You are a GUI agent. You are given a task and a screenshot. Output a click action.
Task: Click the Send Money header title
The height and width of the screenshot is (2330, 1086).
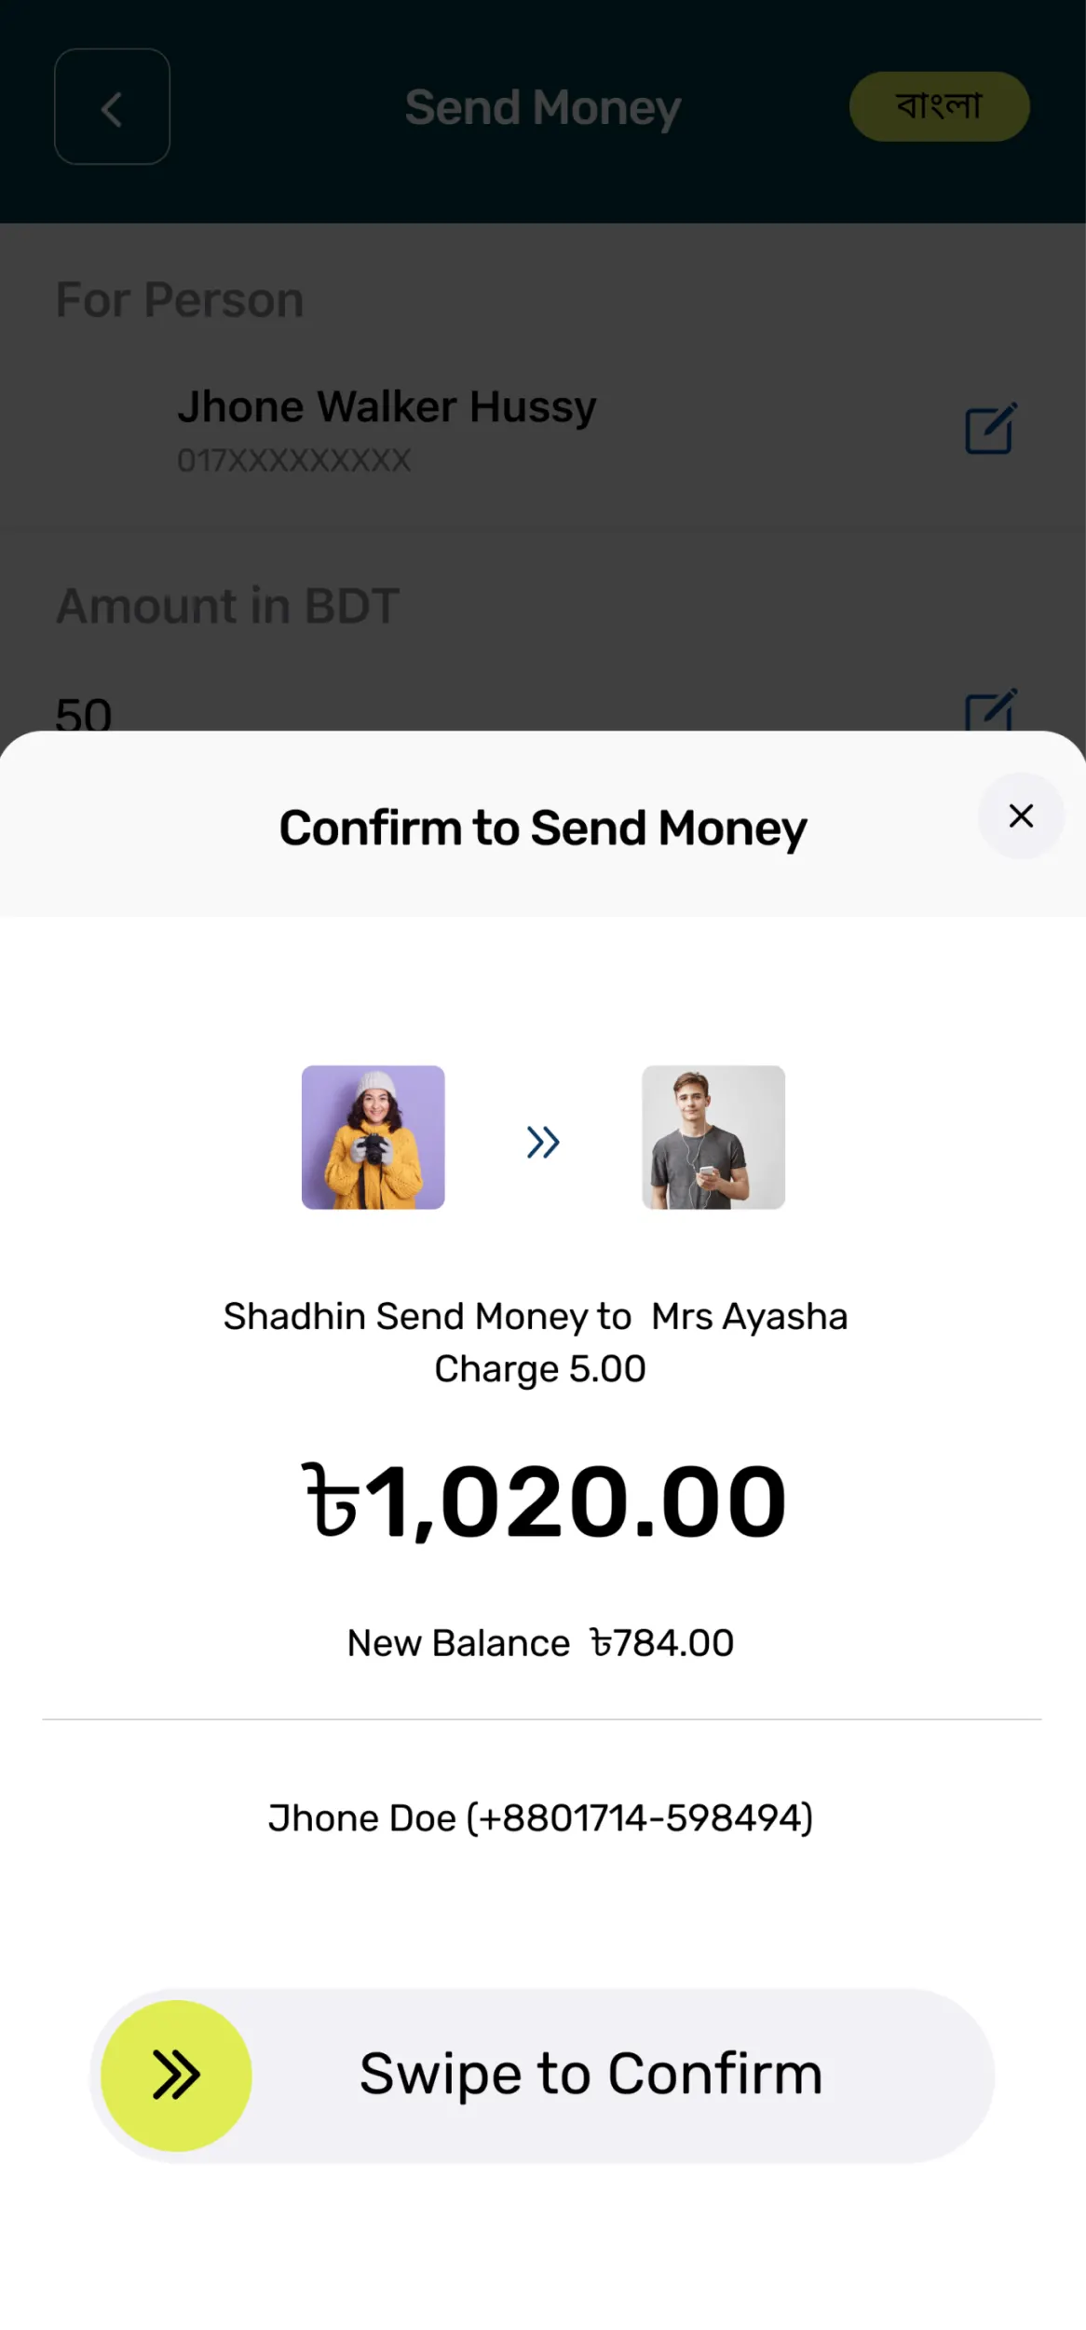point(543,107)
